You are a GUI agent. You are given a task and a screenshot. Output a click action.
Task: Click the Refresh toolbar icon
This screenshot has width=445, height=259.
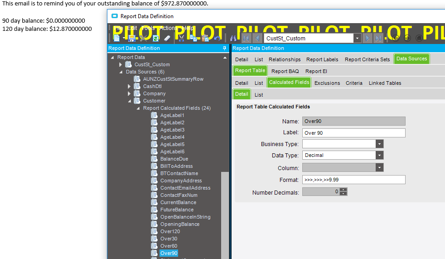pyautogui.click(x=155, y=38)
